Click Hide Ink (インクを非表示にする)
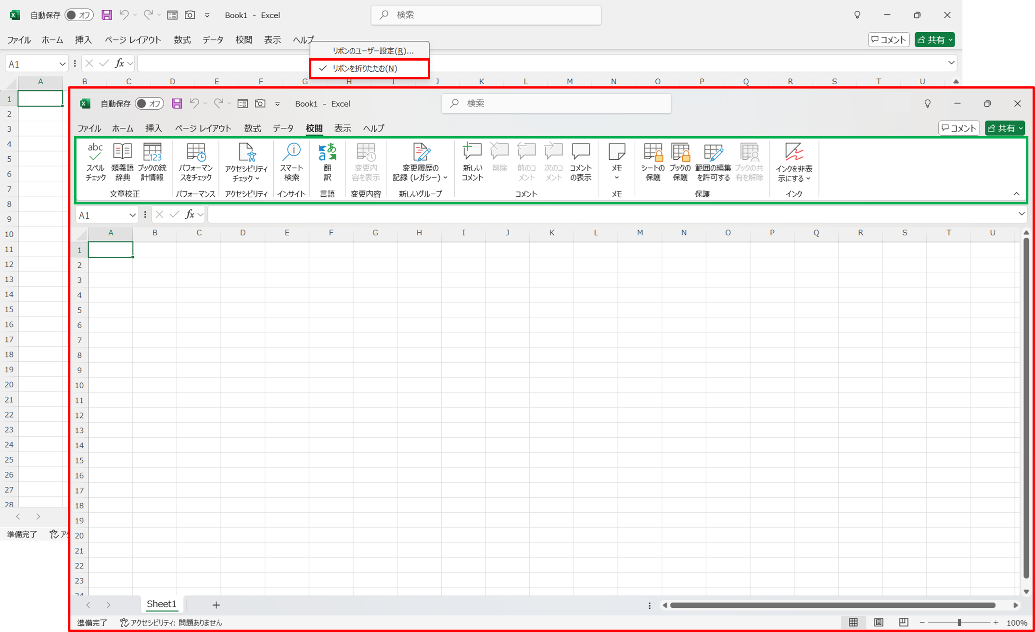Screen dimensions: 1035x632 coord(794,163)
